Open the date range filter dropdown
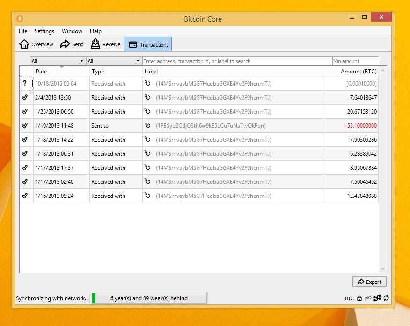 [x=57, y=60]
